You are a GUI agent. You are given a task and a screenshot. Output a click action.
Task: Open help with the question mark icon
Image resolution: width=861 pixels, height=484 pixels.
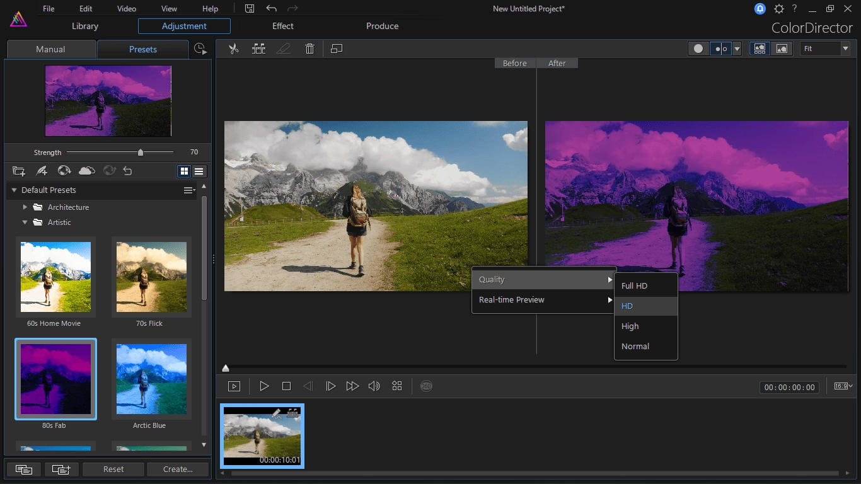coord(795,9)
